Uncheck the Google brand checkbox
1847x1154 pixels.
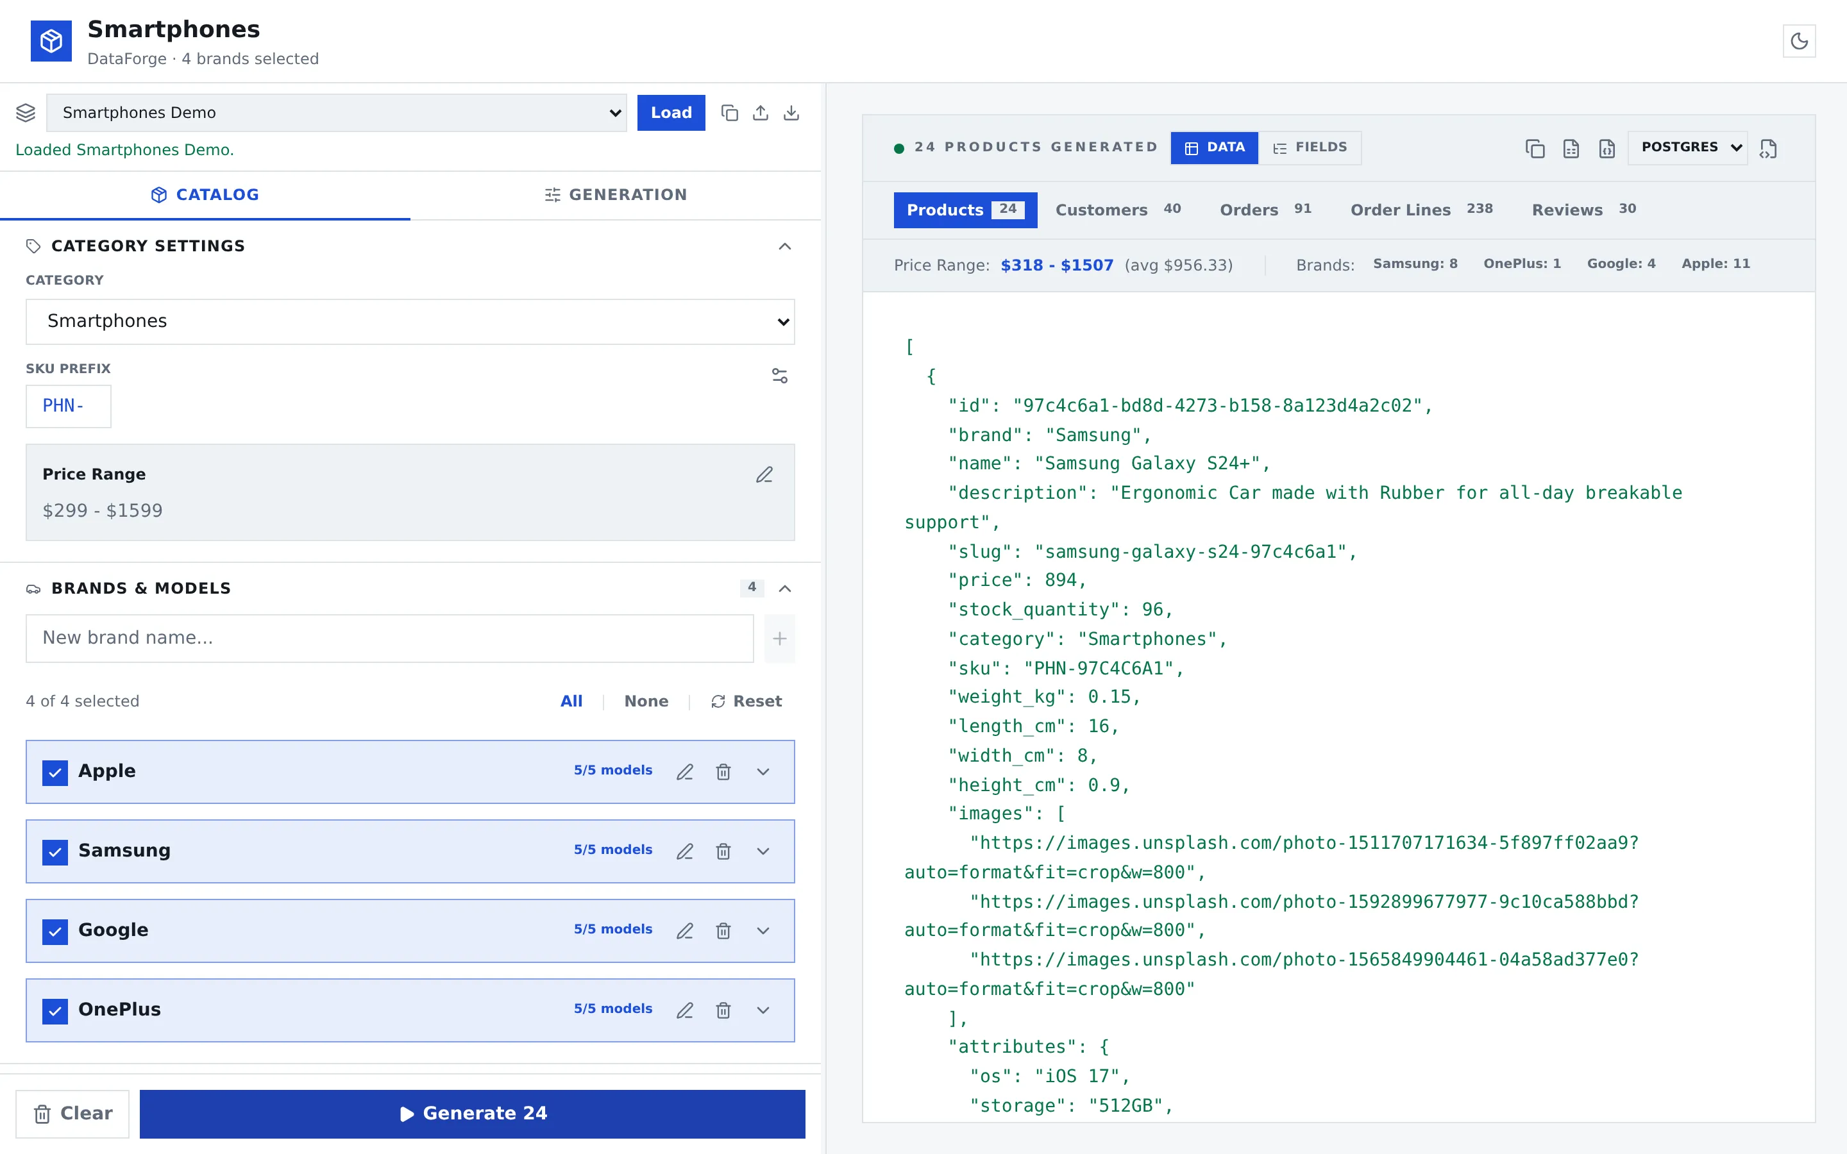click(x=55, y=931)
